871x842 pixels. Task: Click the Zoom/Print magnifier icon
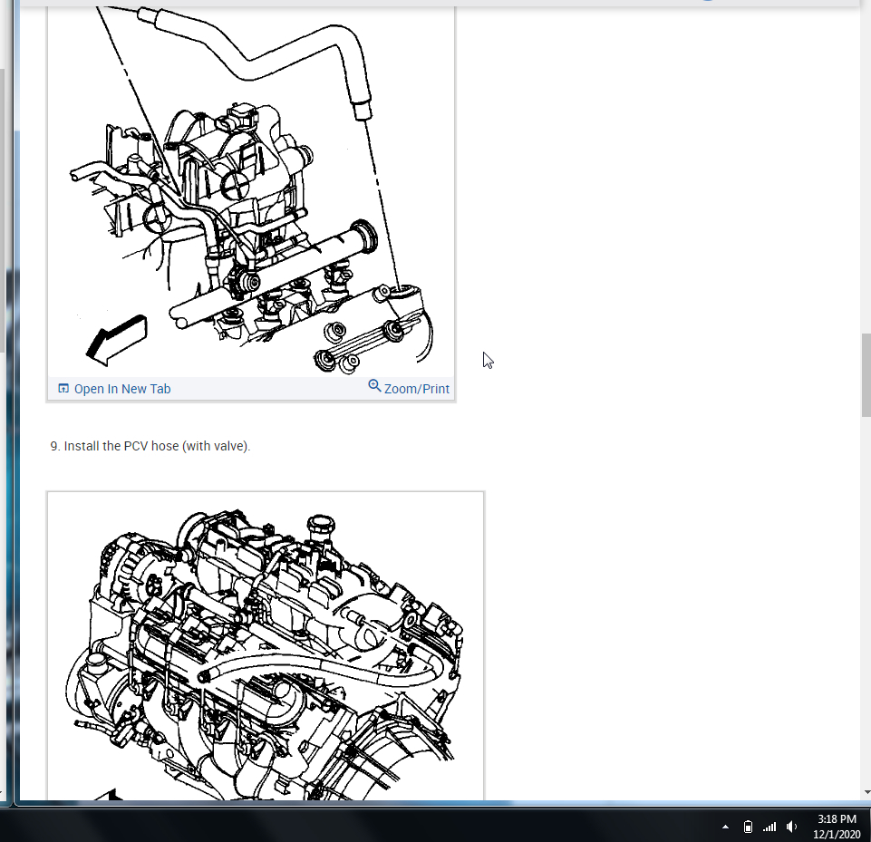(375, 385)
